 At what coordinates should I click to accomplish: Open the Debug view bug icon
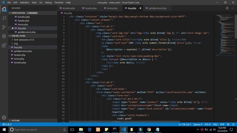click(4, 36)
